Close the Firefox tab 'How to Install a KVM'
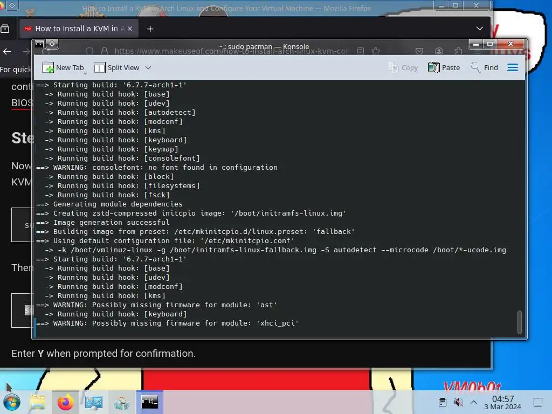The height and width of the screenshot is (414, 552). point(130,29)
